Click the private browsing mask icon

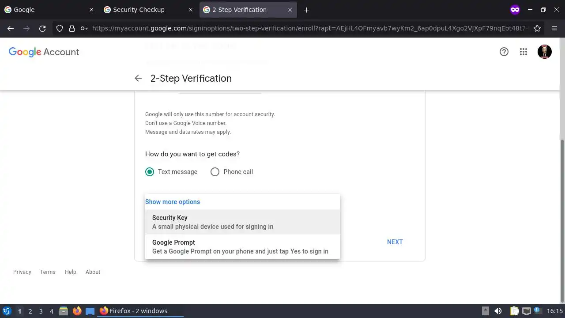click(x=515, y=10)
